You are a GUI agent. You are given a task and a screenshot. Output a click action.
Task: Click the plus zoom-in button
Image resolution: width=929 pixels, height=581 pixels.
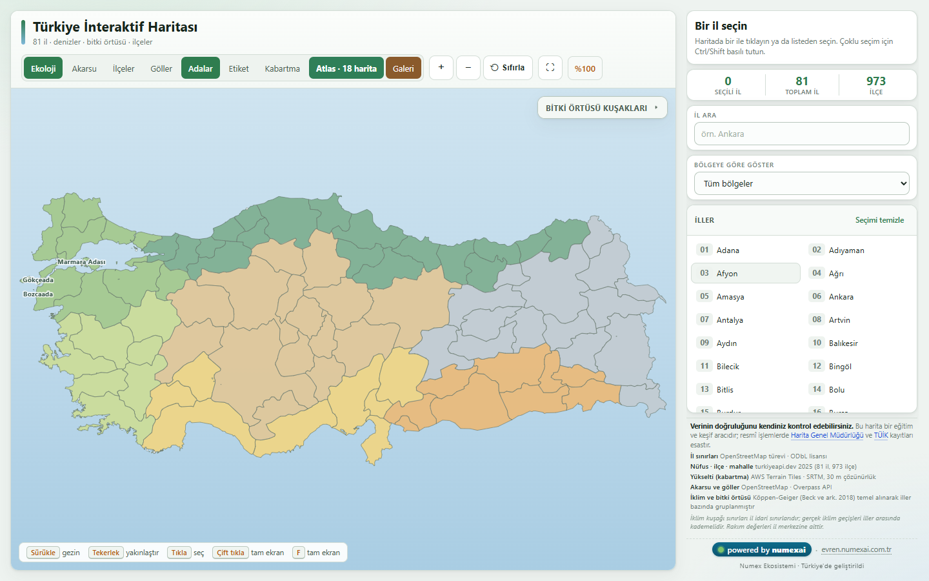[x=441, y=68]
